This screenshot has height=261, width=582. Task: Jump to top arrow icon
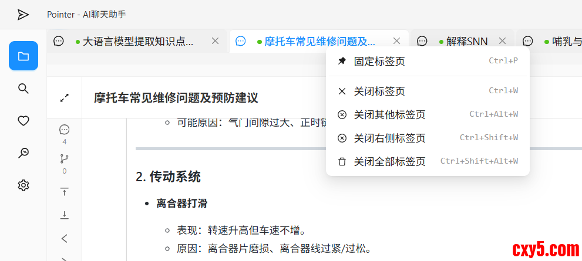pos(65,191)
